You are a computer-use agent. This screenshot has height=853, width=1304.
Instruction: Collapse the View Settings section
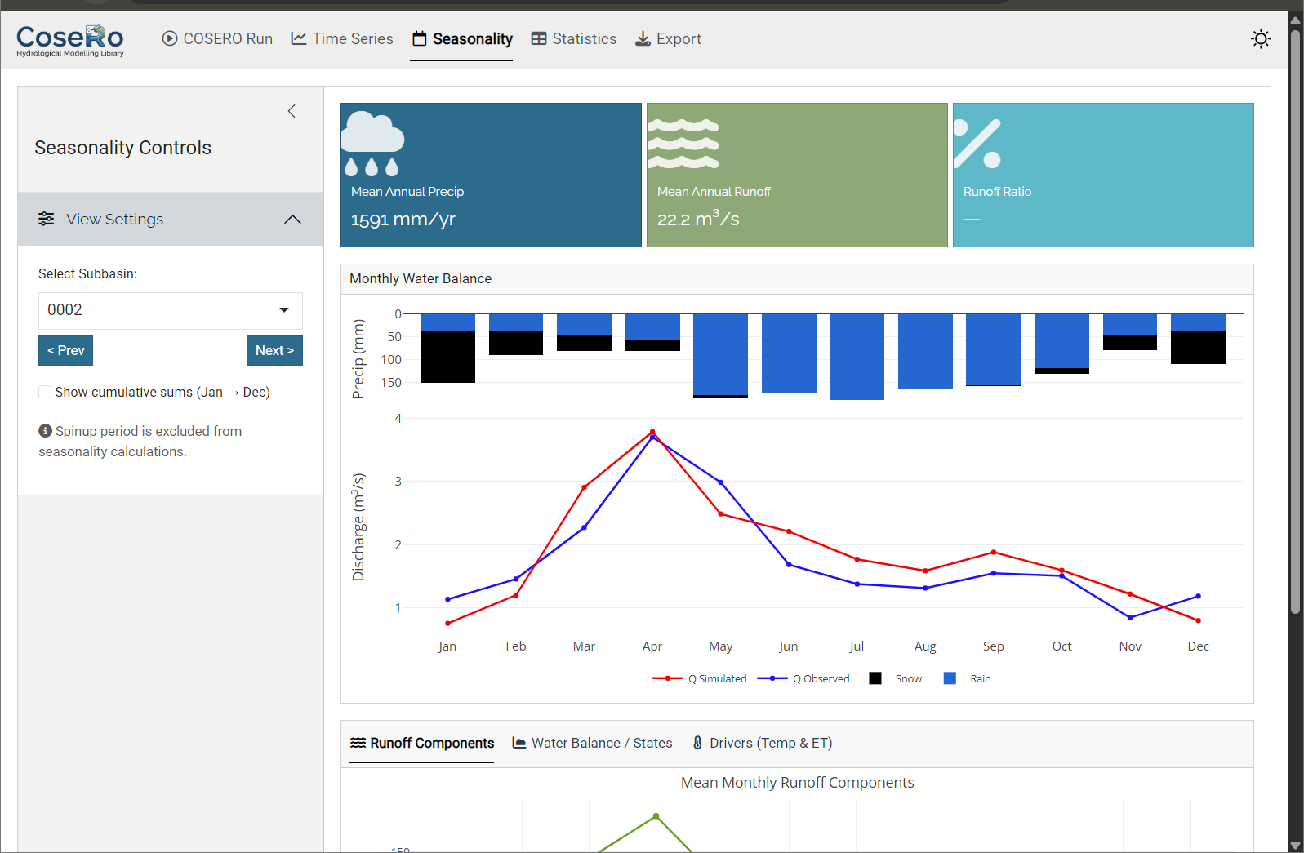point(292,219)
